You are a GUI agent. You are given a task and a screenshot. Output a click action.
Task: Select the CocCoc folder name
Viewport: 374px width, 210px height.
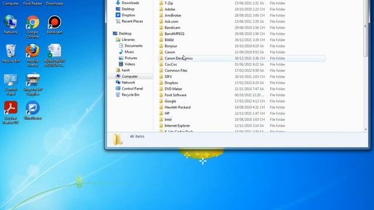click(x=171, y=65)
